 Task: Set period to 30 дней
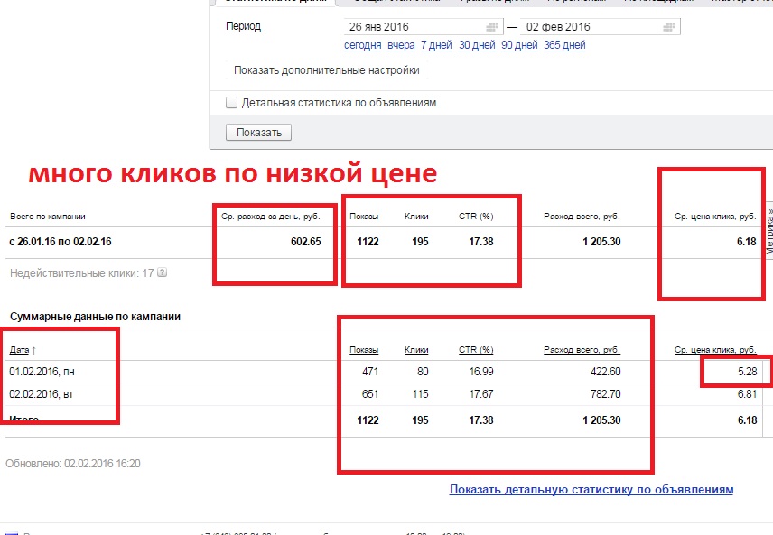477,45
